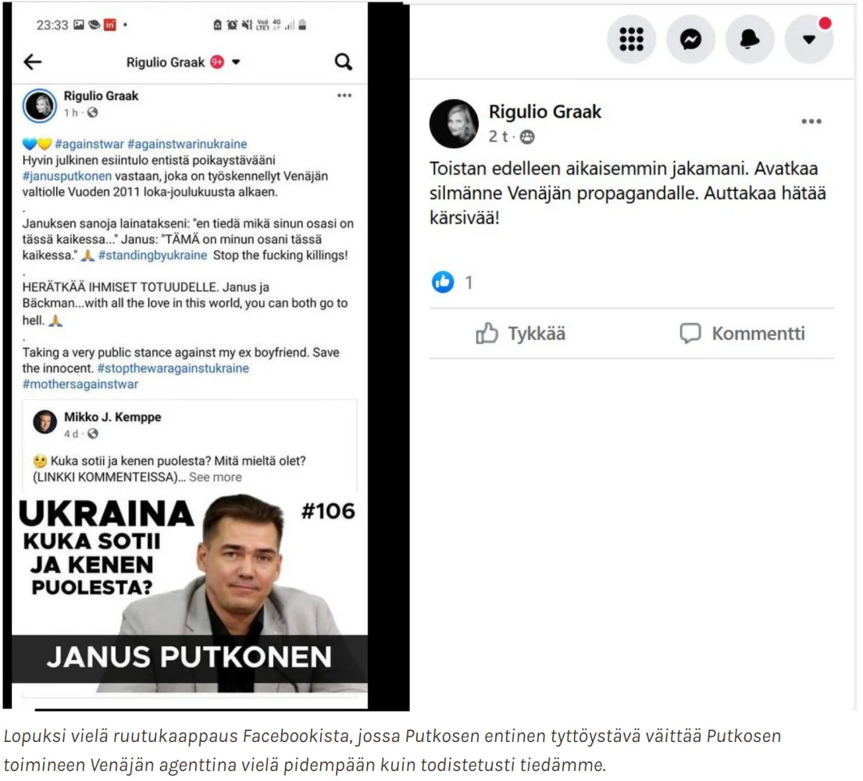Open three-dot options on mobile post
This screenshot has height=781, width=863.
pyautogui.click(x=344, y=96)
